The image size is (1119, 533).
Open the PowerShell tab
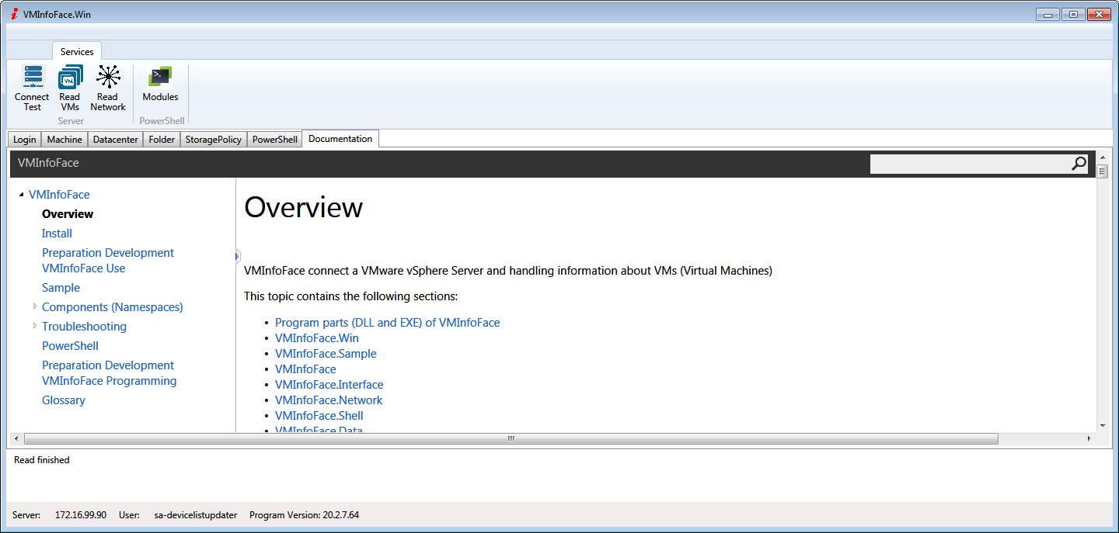pyautogui.click(x=275, y=140)
